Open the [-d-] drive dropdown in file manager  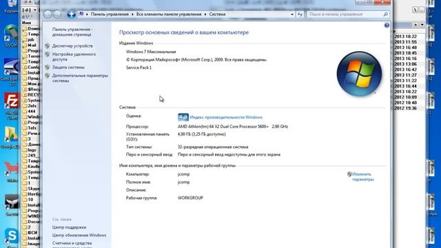tap(30, 10)
